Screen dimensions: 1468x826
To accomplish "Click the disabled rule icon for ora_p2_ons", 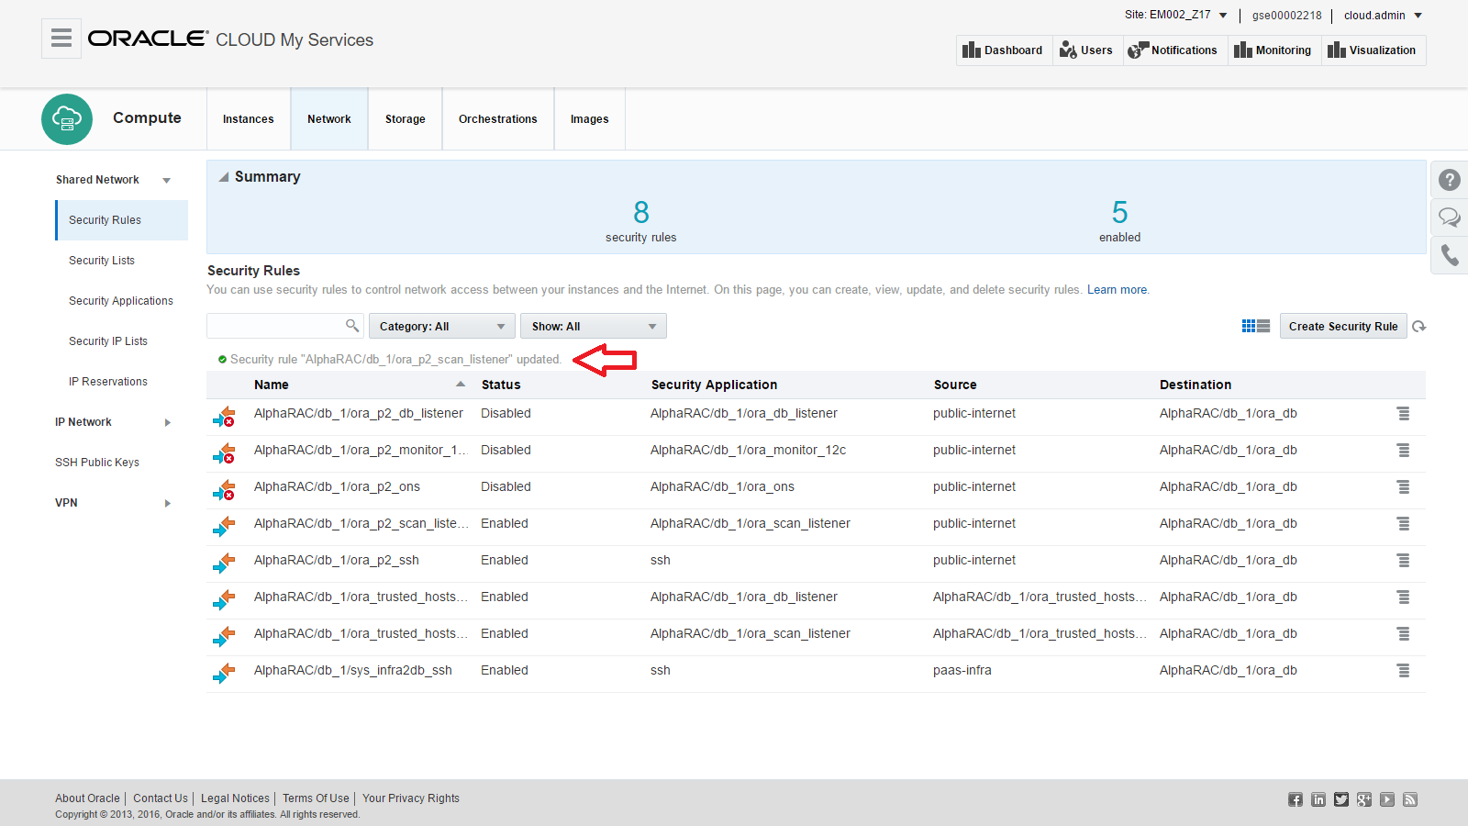I will 224,490.
